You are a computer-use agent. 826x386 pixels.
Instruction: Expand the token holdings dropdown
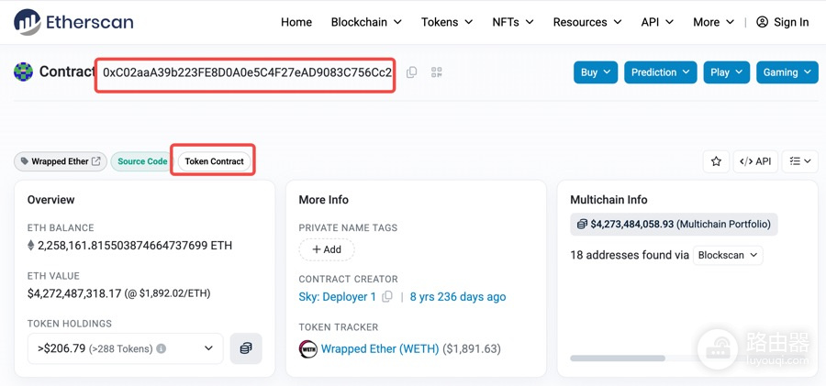(126, 348)
